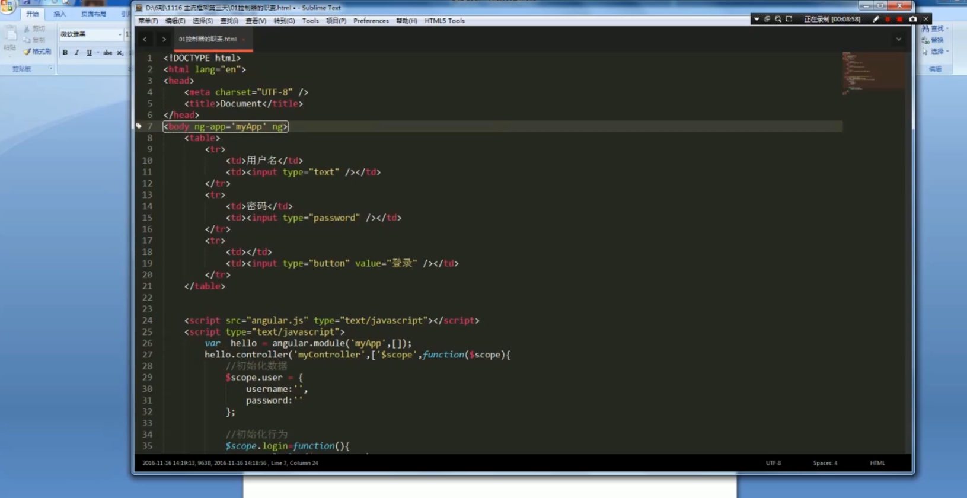The height and width of the screenshot is (498, 967).
Task: Click the window switch icon in recording toolbar
Action: pyautogui.click(x=767, y=19)
